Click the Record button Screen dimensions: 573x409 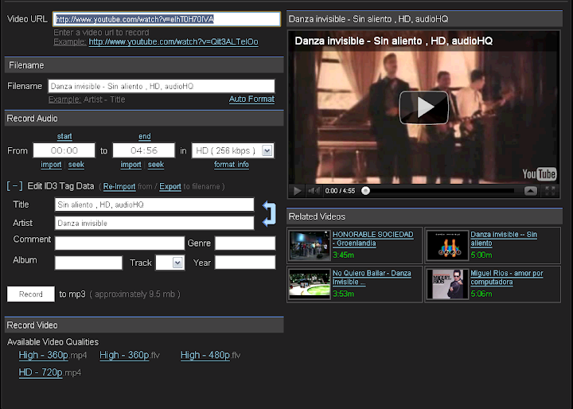point(31,294)
